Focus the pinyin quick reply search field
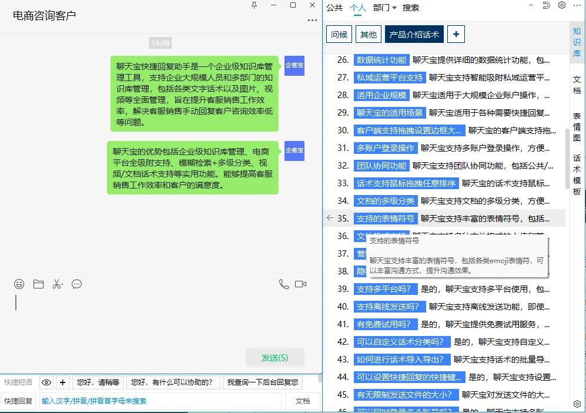This screenshot has height=413, width=586. [160, 401]
